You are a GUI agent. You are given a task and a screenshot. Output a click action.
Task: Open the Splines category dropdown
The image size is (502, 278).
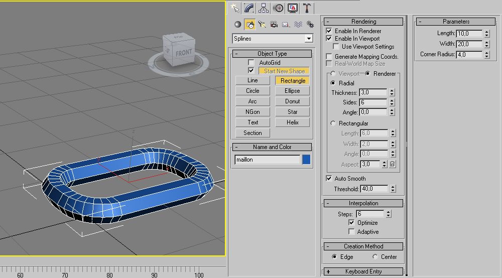(308, 39)
